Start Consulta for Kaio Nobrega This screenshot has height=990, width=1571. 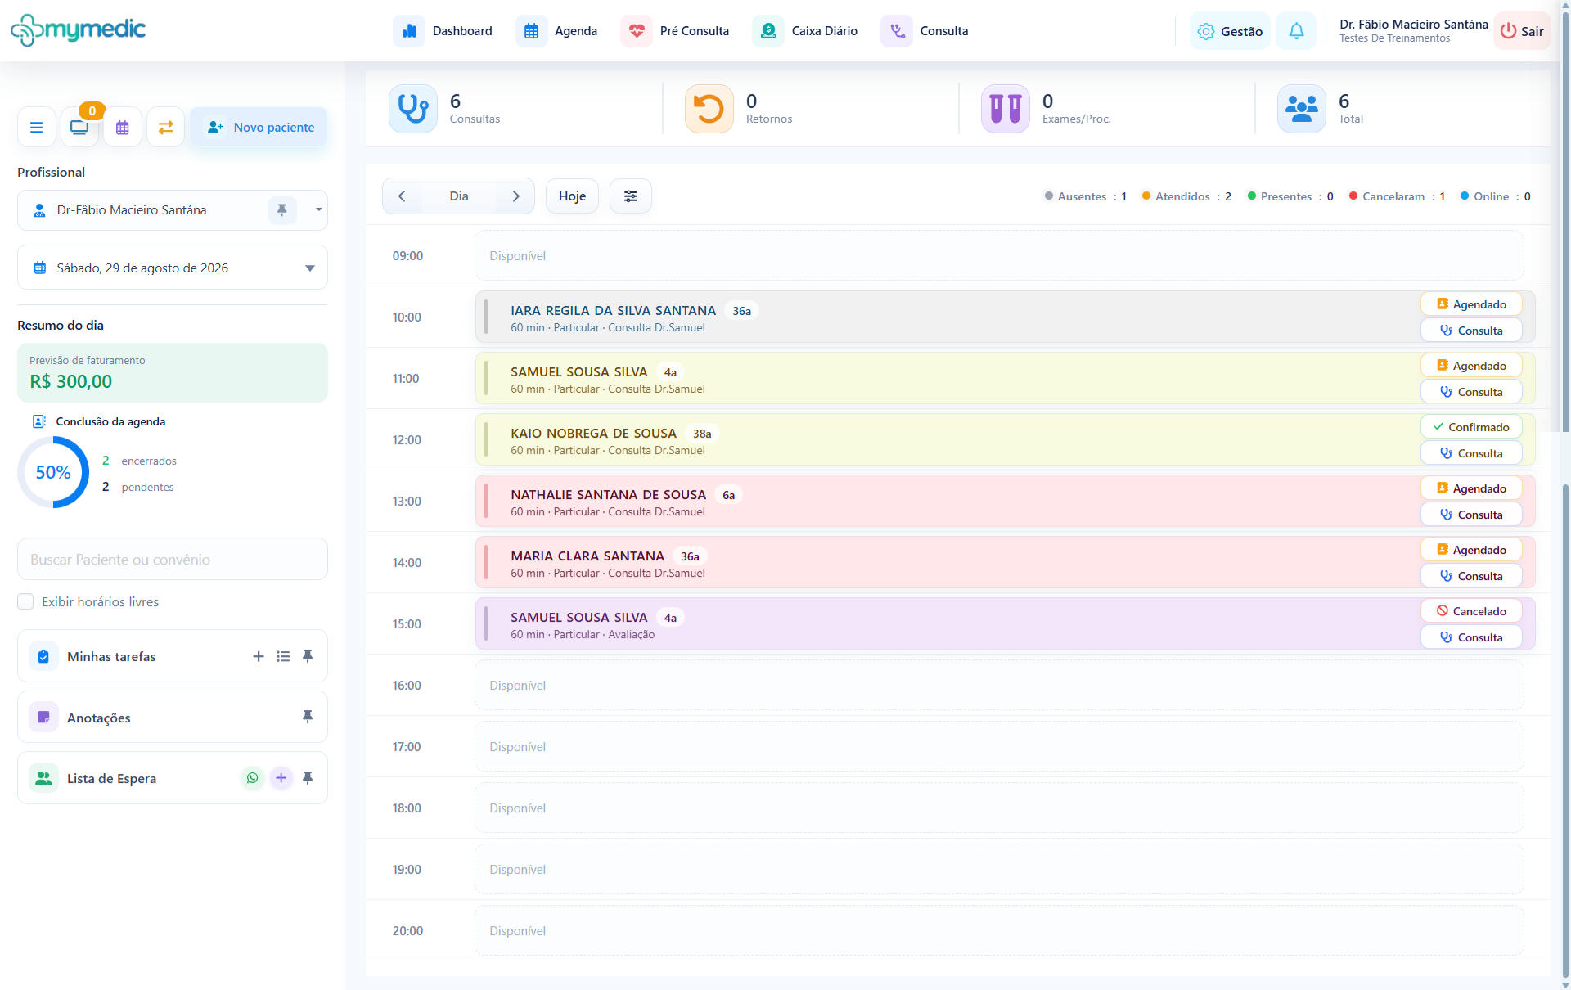click(x=1471, y=453)
